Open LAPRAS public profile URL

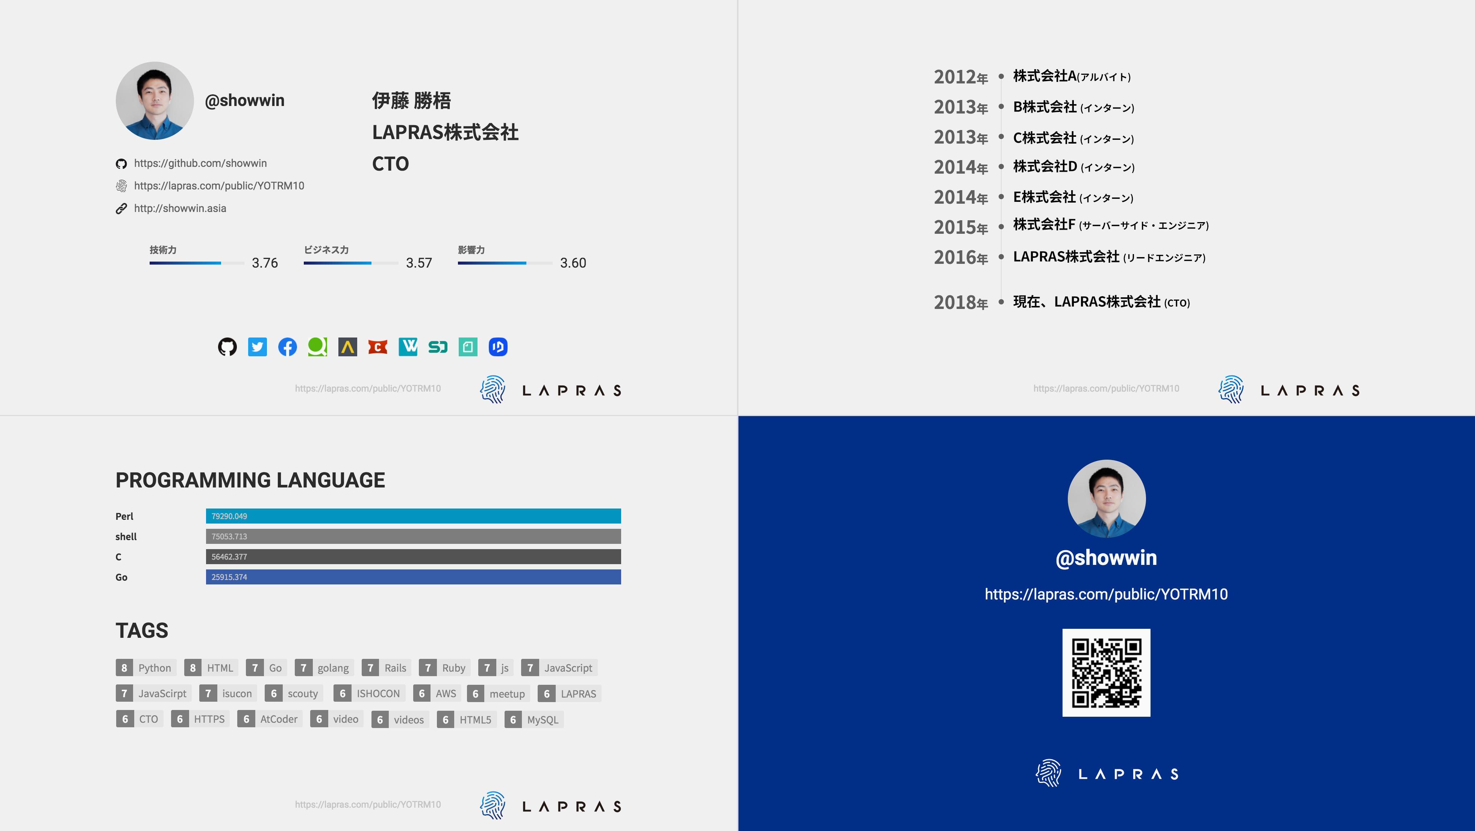[x=219, y=185]
